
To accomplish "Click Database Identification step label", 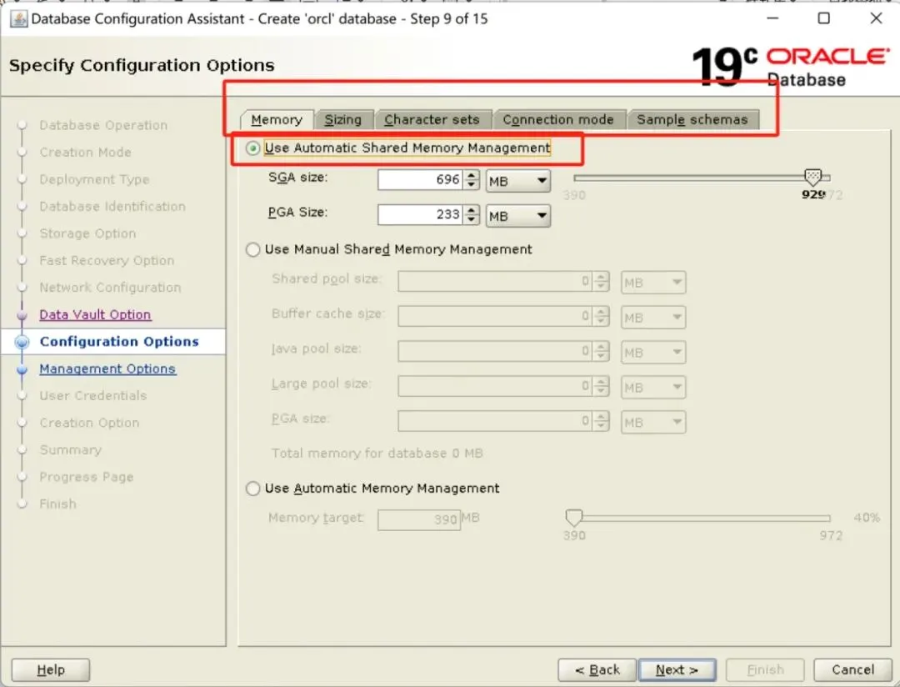I will [112, 206].
